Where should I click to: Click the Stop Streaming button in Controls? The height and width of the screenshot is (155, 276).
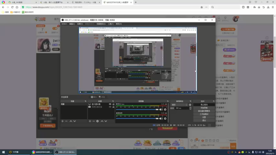204,105
